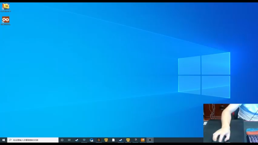Focus the taskbar search box
Image resolution: width=258 pixels, height=145 pixels.
click(33, 140)
